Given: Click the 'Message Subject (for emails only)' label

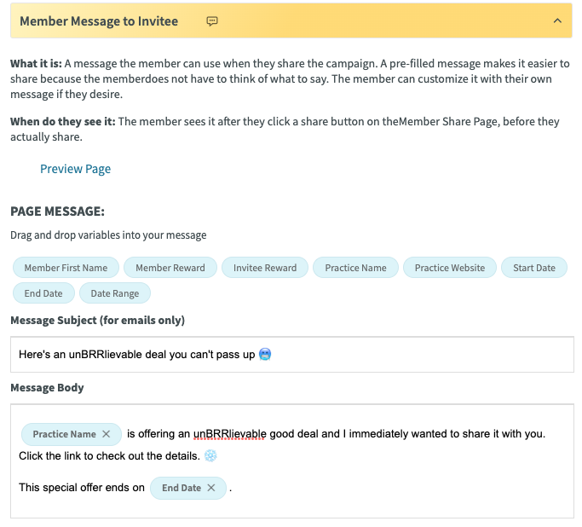Looking at the screenshot, I should click(x=98, y=320).
